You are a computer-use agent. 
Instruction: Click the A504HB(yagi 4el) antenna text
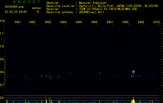tap(91, 12)
